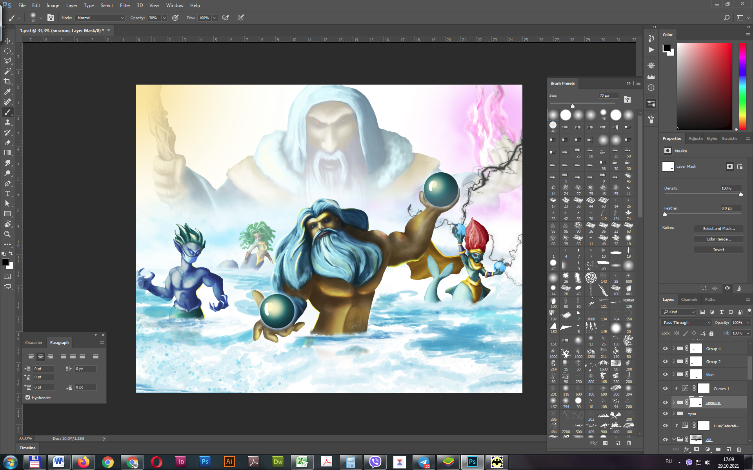Open the layer Kind filter dropdown

click(x=679, y=312)
